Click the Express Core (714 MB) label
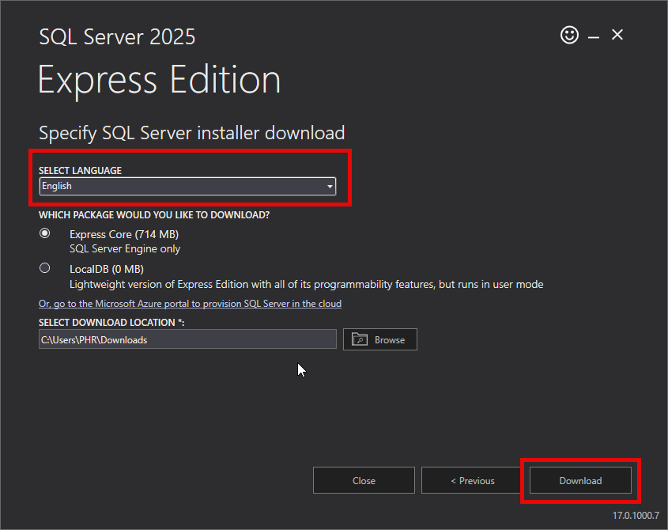668x530 pixels. point(123,234)
